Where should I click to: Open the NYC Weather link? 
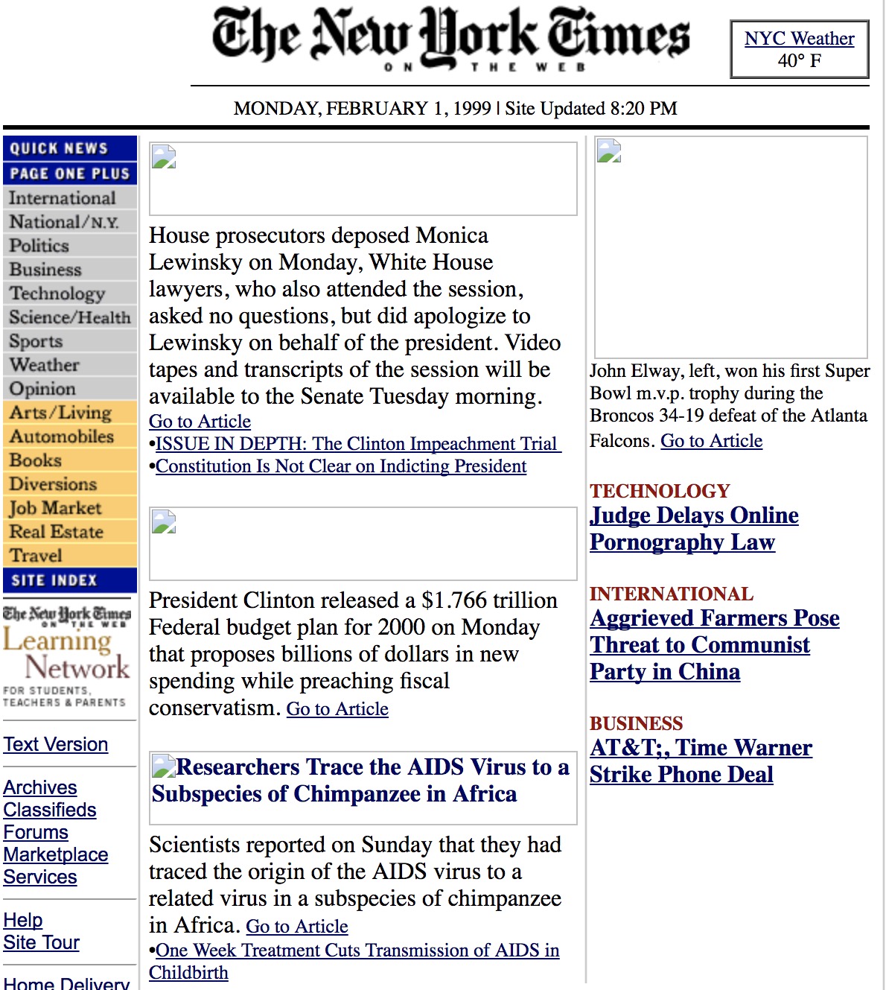(x=799, y=39)
